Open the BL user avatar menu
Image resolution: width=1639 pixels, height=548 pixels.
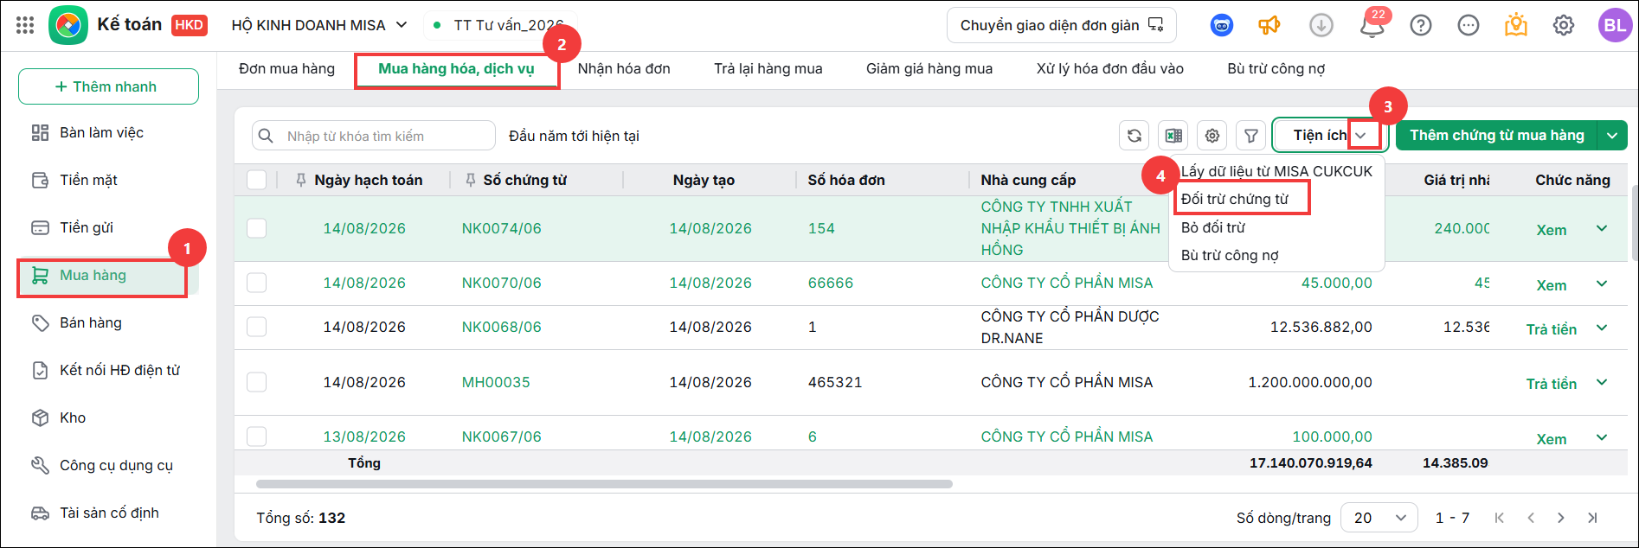click(x=1615, y=25)
